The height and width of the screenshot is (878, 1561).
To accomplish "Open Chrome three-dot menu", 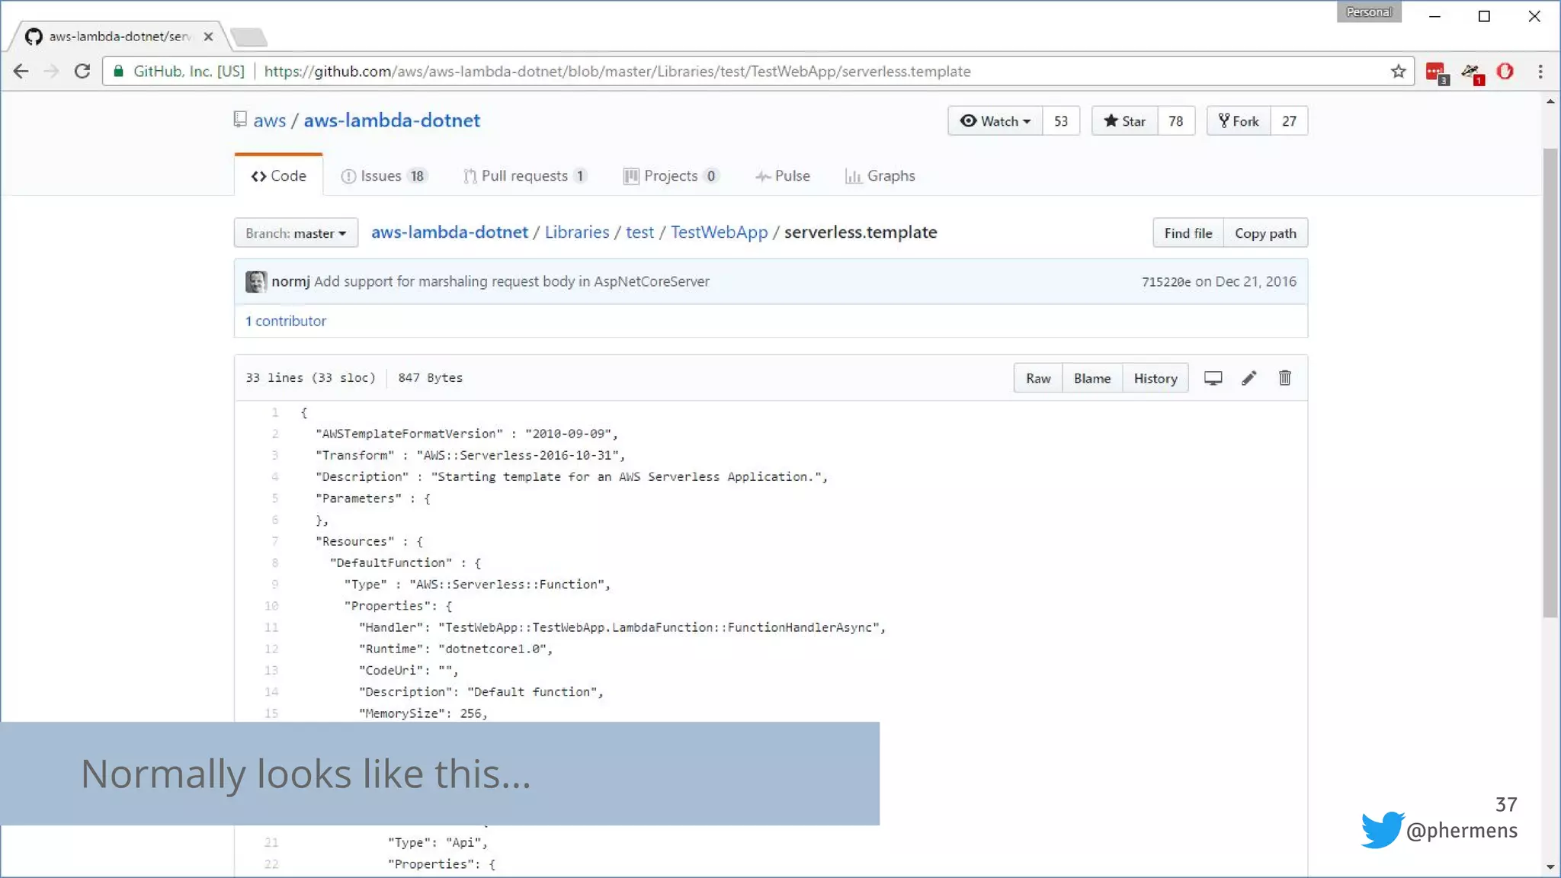I will 1540,72.
